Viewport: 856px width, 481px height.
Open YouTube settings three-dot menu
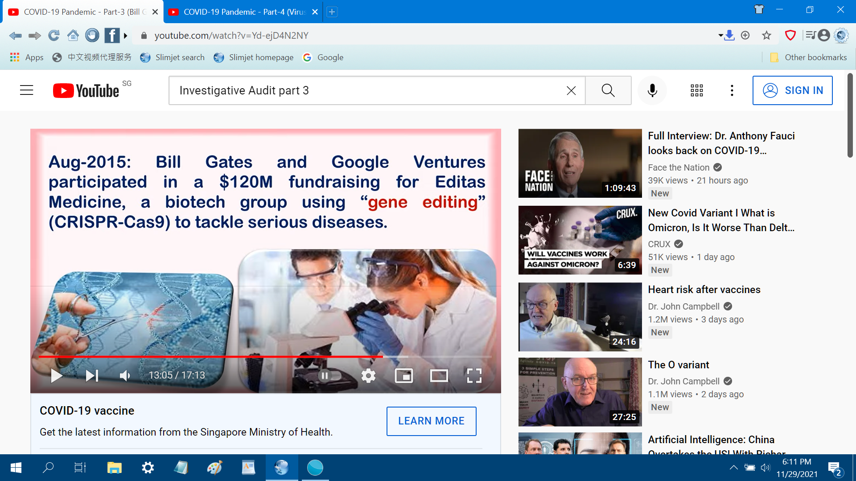point(732,90)
